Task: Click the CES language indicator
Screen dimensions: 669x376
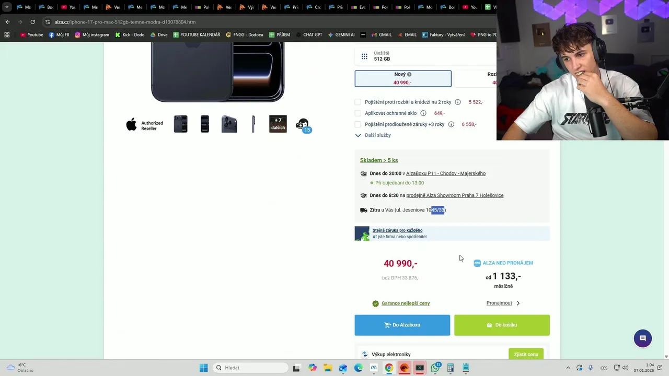Action: point(604,368)
